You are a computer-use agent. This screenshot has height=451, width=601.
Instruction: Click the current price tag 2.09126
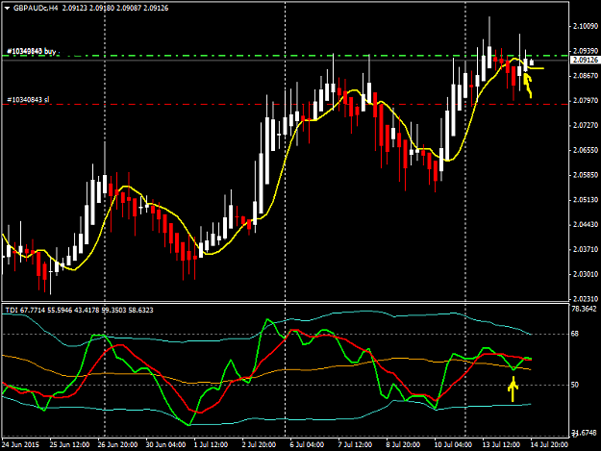pyautogui.click(x=585, y=61)
